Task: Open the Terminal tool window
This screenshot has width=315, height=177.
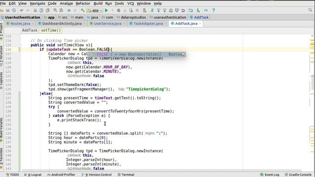Action: point(126,175)
